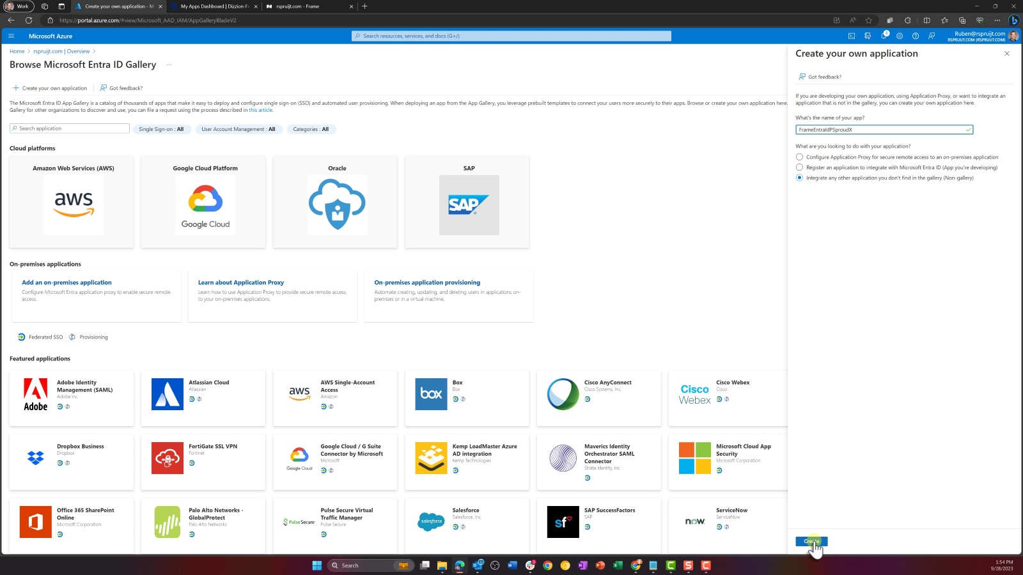Launch Slack from the taskbar
Viewport: 1023px width, 575px height.
[x=530, y=565]
